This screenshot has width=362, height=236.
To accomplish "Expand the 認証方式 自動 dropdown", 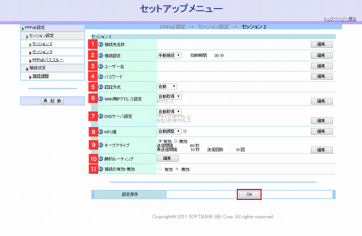I will (x=167, y=87).
